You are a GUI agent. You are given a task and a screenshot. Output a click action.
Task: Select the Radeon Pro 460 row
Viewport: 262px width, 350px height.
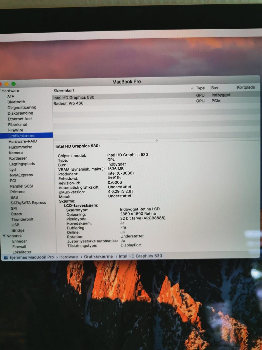(68, 103)
